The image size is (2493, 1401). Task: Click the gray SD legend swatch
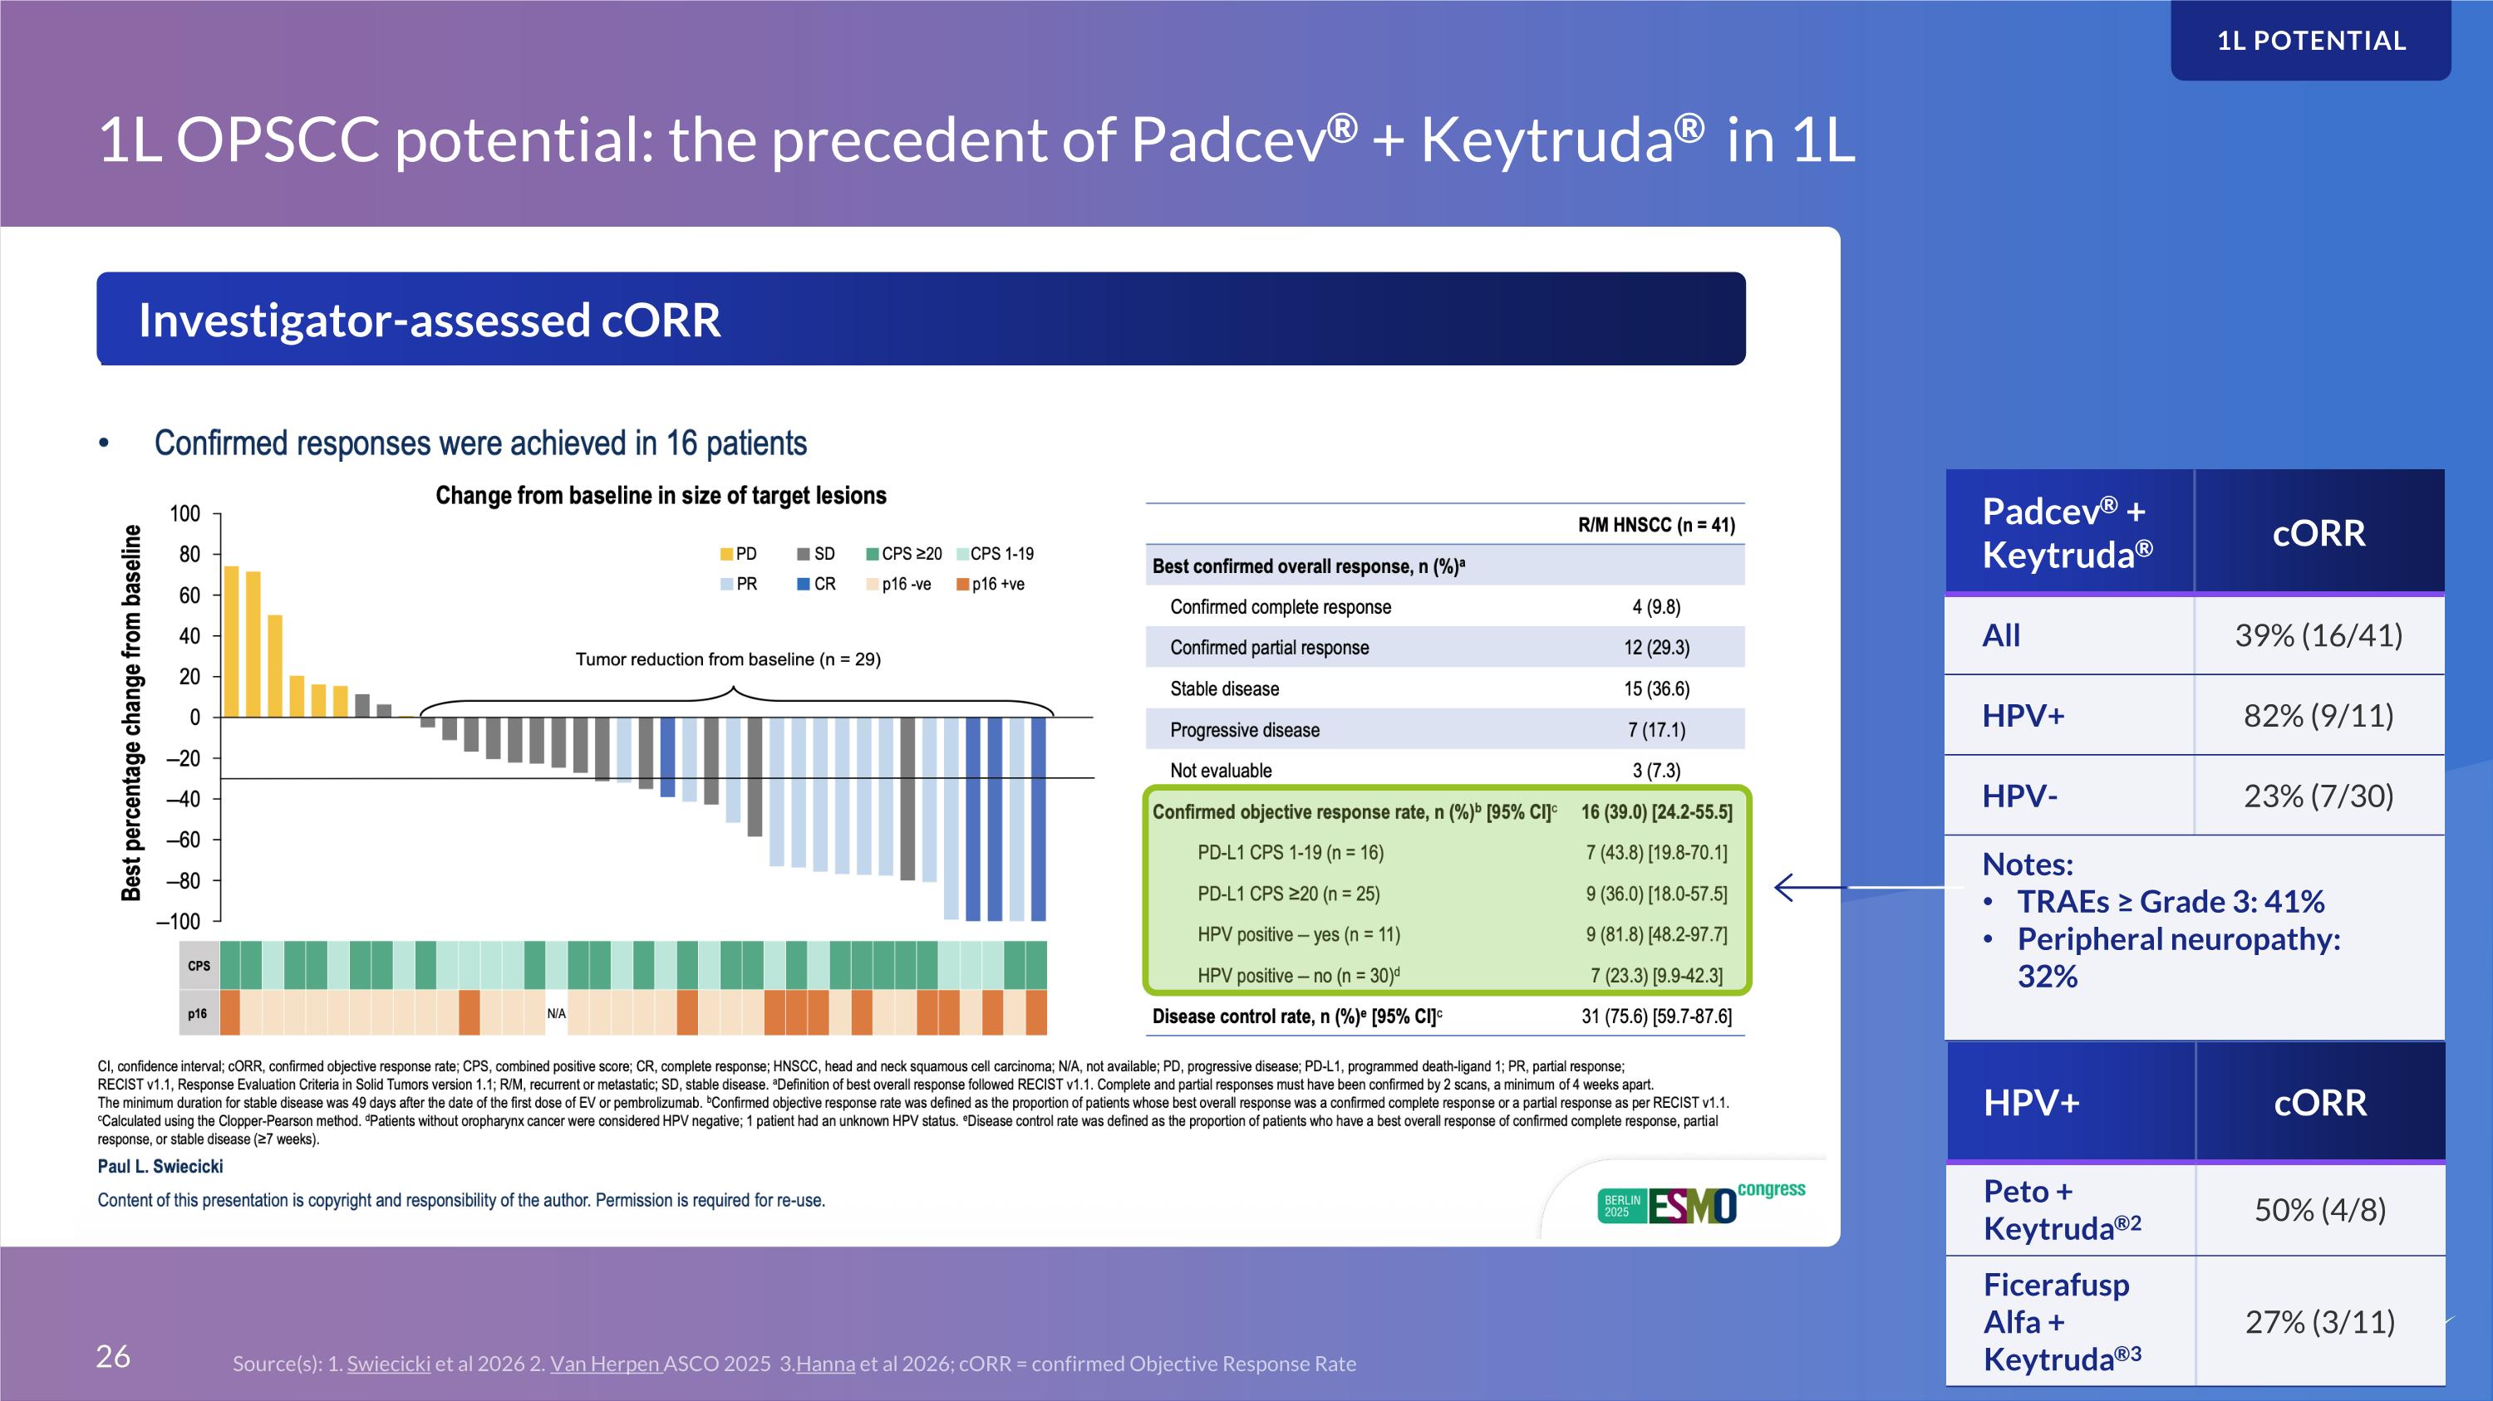point(804,554)
